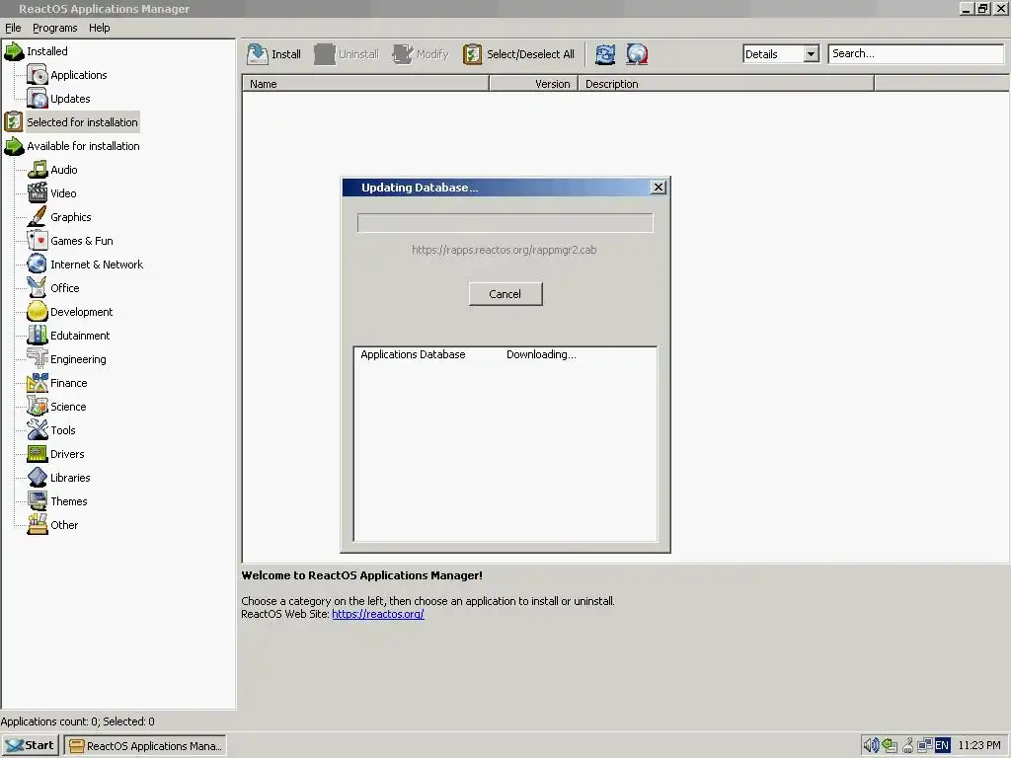Select the Installed category icon

coord(14,51)
